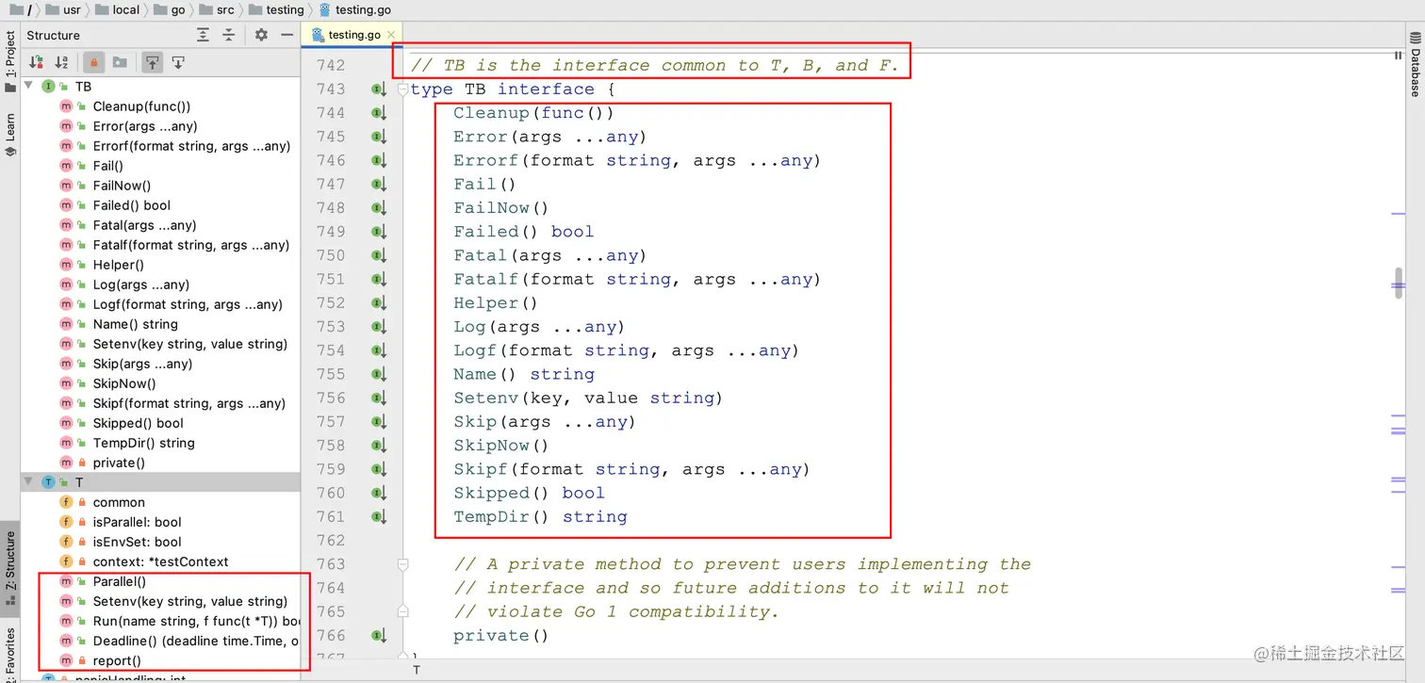Select context: *testContext in the Structure tree
This screenshot has width=1425, height=683.
[x=160, y=561]
